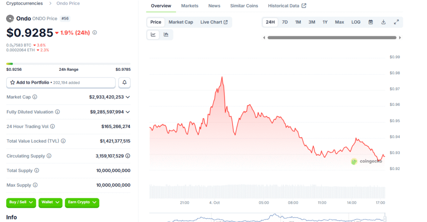Switch to the Markets tab
The image size is (427, 222).
point(190,6)
